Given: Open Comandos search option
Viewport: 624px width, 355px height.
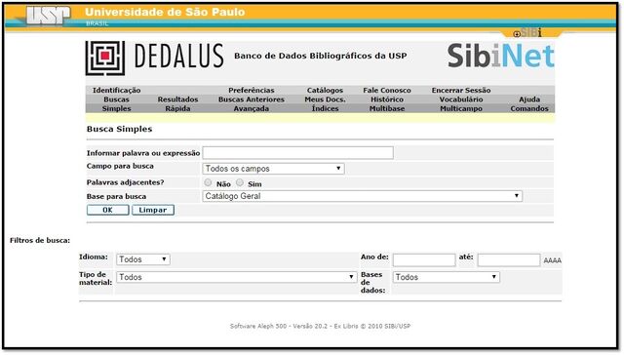Looking at the screenshot, I should pyautogui.click(x=529, y=108).
